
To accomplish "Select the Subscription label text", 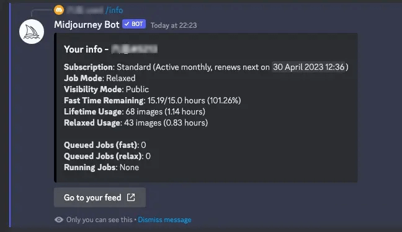I will 89,67.
